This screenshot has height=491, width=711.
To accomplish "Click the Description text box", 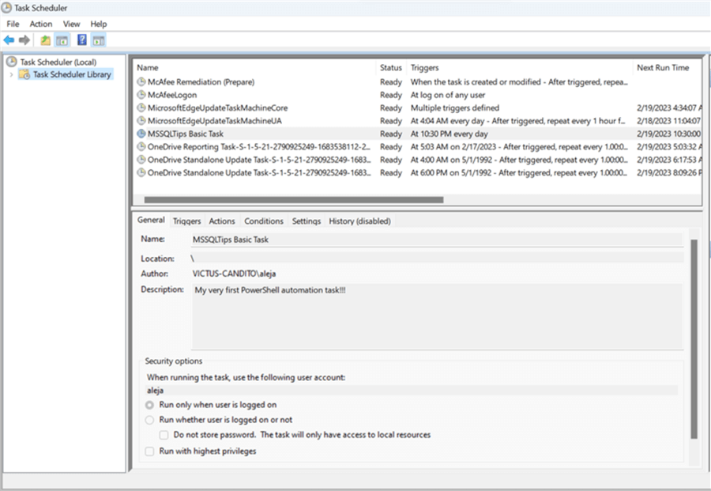I will click(x=437, y=316).
